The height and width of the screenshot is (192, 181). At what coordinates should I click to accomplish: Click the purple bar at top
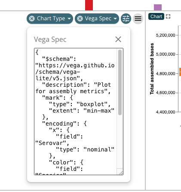coord(158,7)
